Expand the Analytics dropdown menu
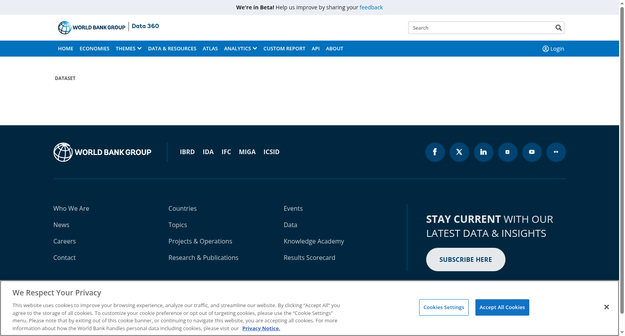This screenshot has width=625, height=336. 241,49
